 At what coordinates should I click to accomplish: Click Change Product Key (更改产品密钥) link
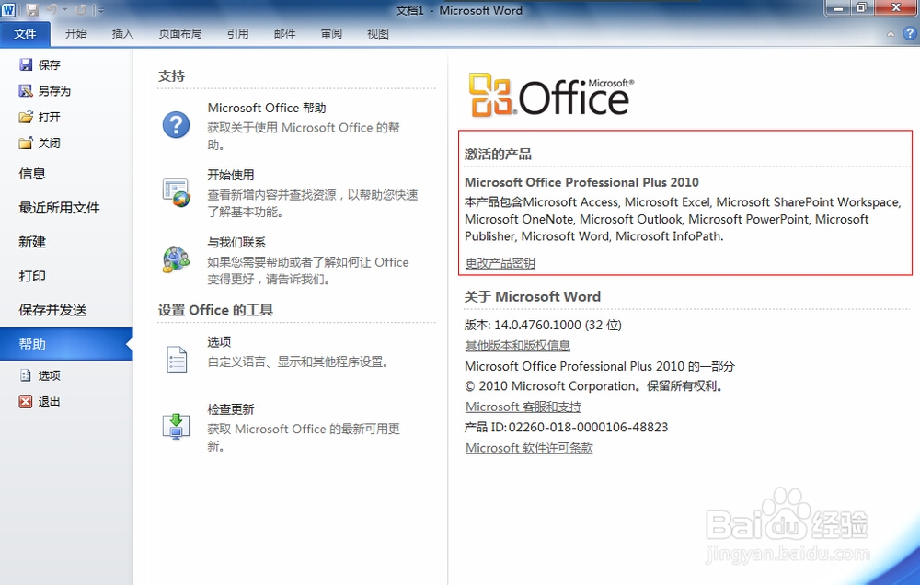500,263
